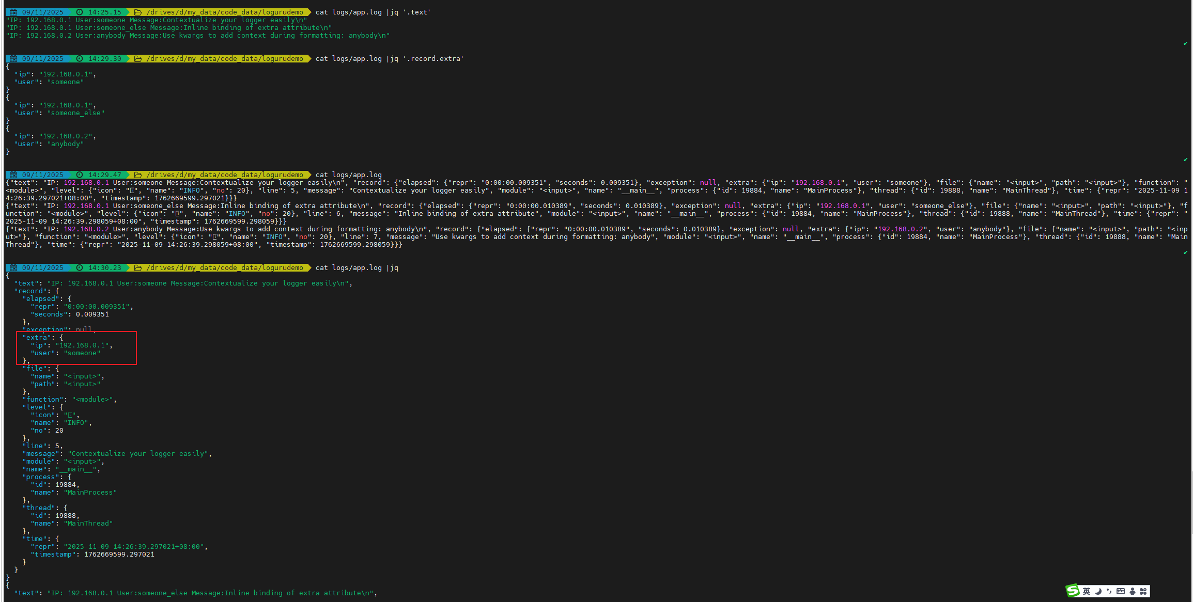The height and width of the screenshot is (602, 1193).
Task: Click the 09/11/2025 date segment
Action: [44, 12]
